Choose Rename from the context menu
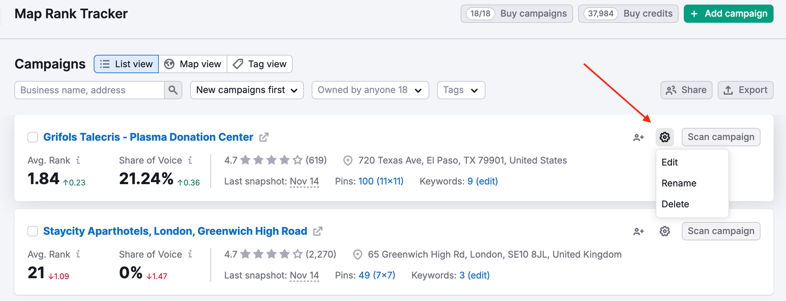This screenshot has height=301, width=786. pyautogui.click(x=678, y=183)
